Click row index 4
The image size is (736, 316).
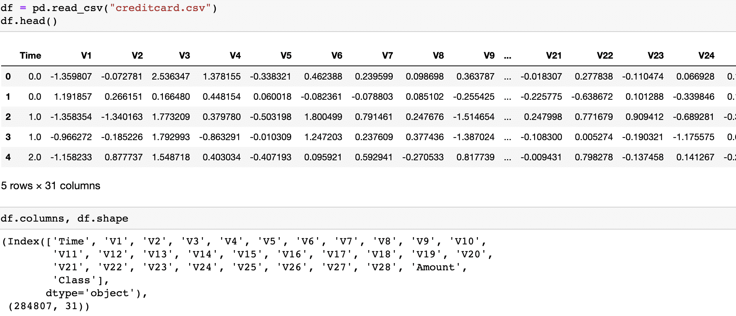tap(8, 157)
